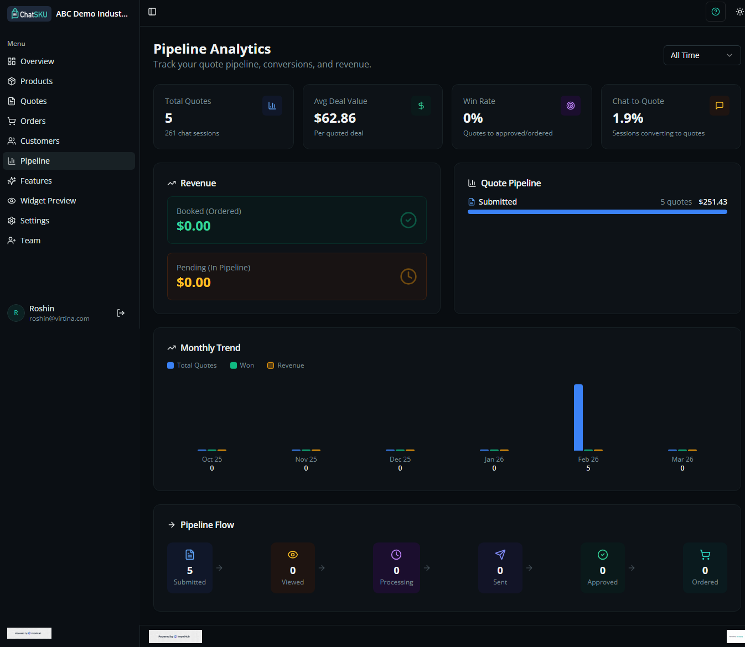Viewport: 745px width, 647px height.
Task: Click the dollar icon on Avg Deal Value card
Action: pyautogui.click(x=421, y=106)
